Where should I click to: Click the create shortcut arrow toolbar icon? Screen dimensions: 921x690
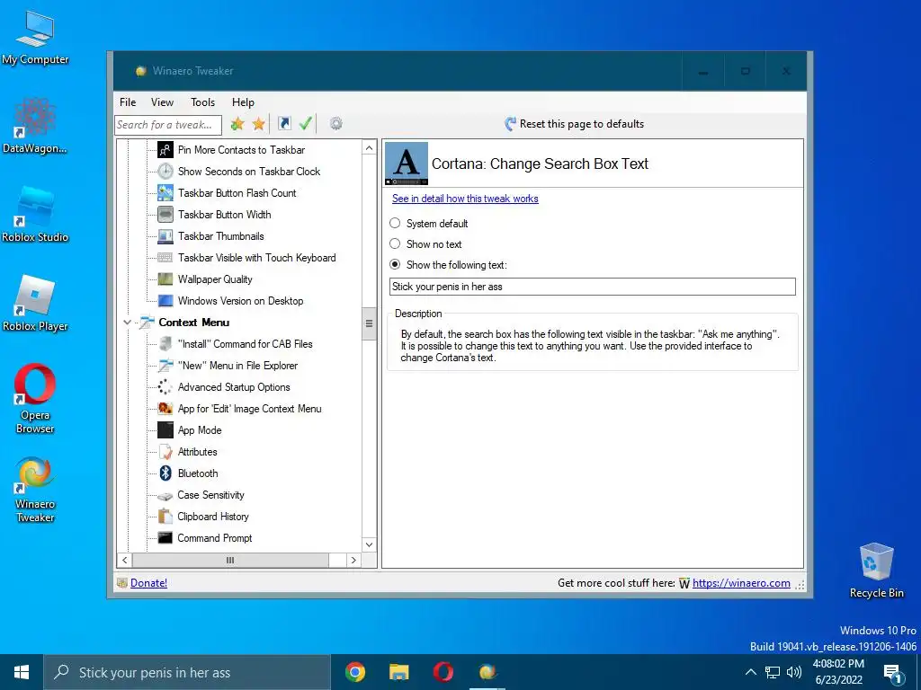click(x=284, y=123)
